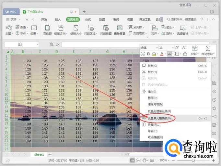Click the fx insert function icon

coord(58,44)
